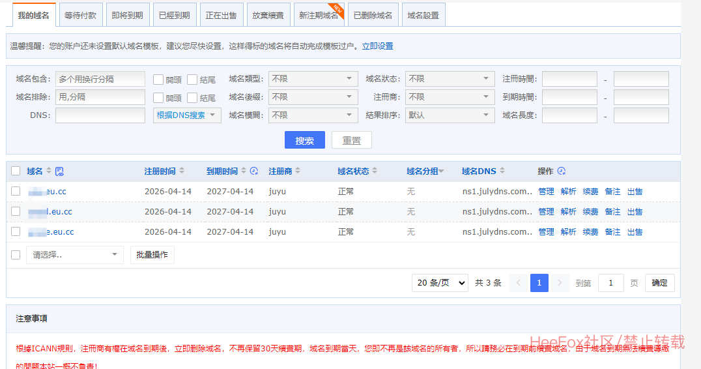Toggle select-all checkbox in table header
This screenshot has width=701, height=369.
point(16,171)
